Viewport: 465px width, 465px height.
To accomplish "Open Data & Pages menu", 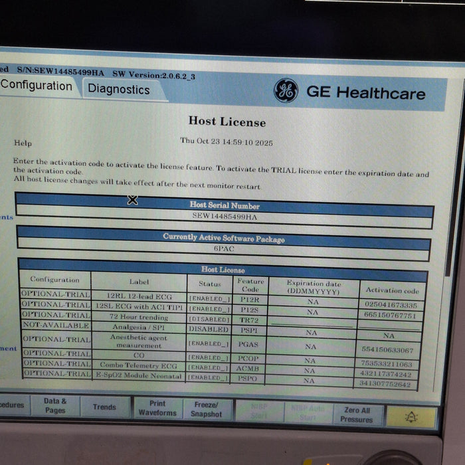I will click(55, 405).
